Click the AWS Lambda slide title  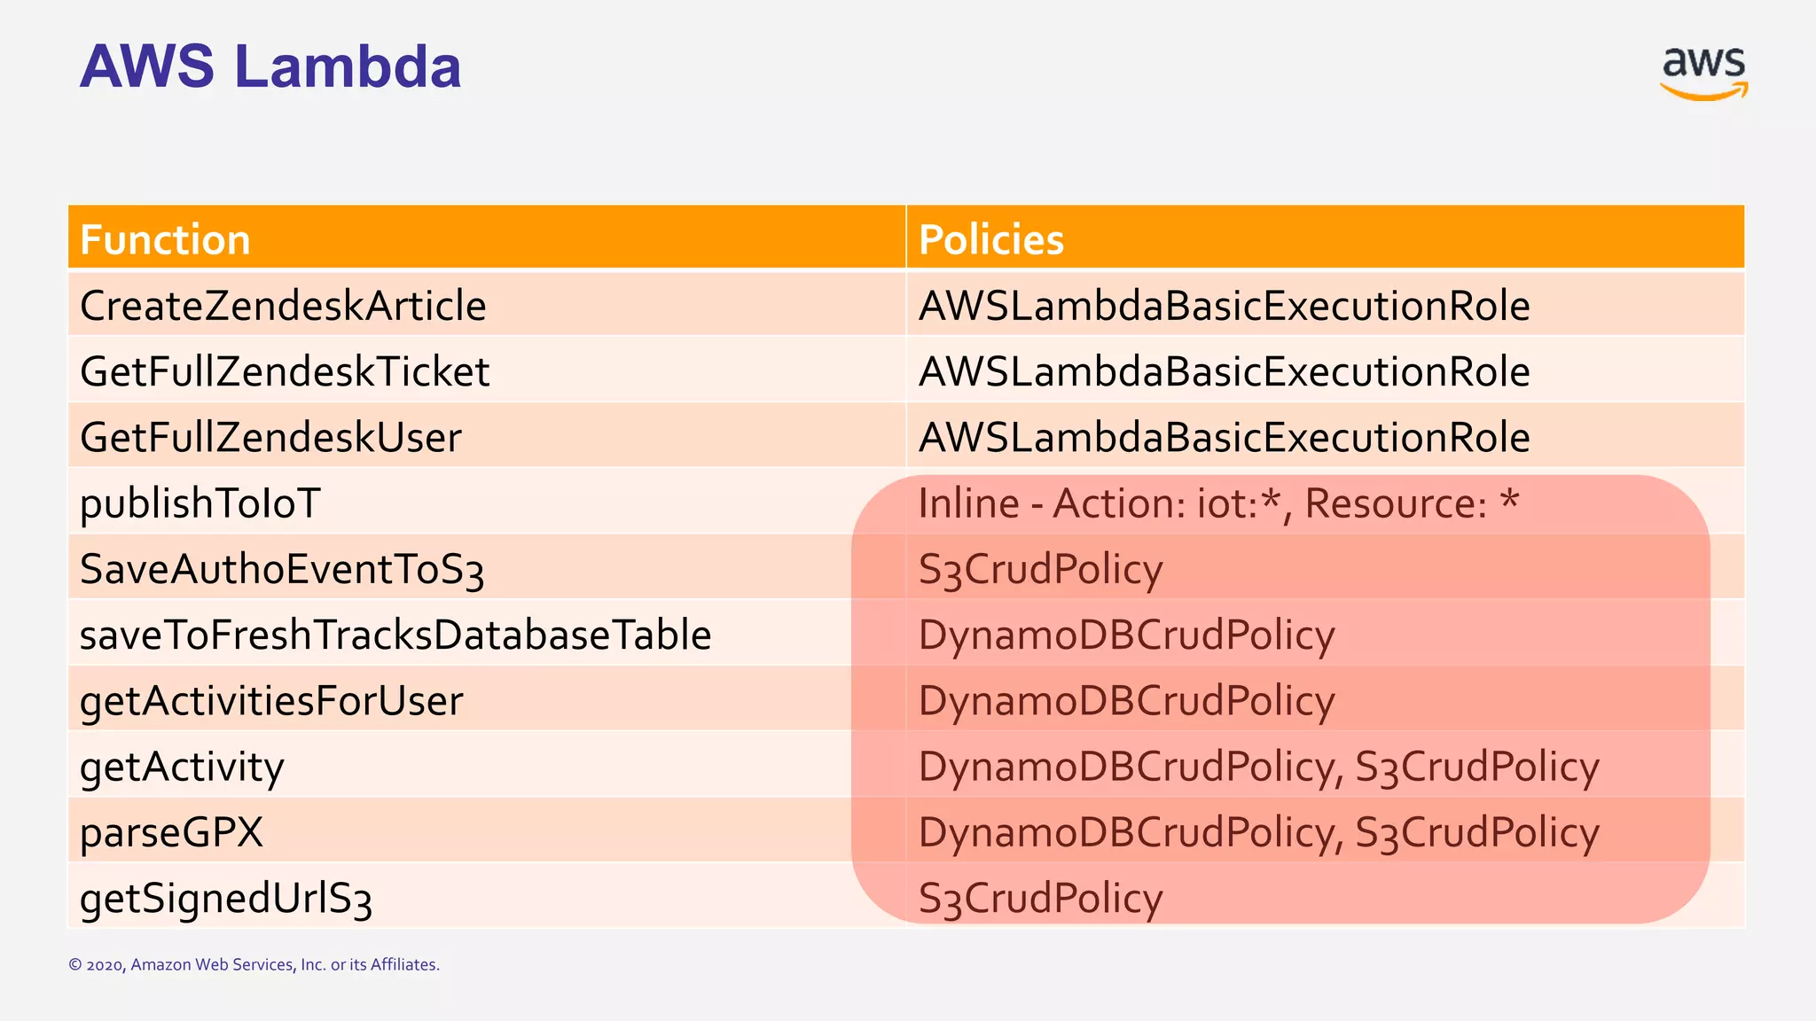[x=270, y=66]
